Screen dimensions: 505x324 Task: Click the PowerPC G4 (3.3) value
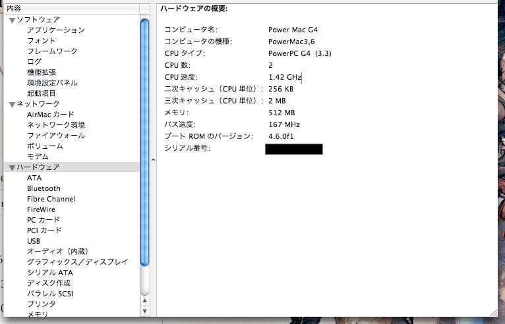click(300, 54)
